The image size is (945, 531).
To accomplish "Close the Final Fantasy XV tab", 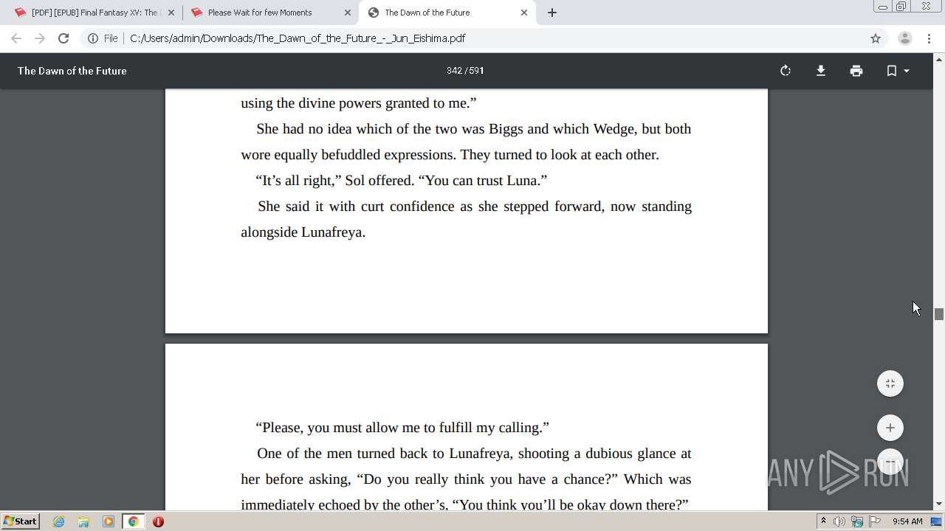I will (171, 13).
